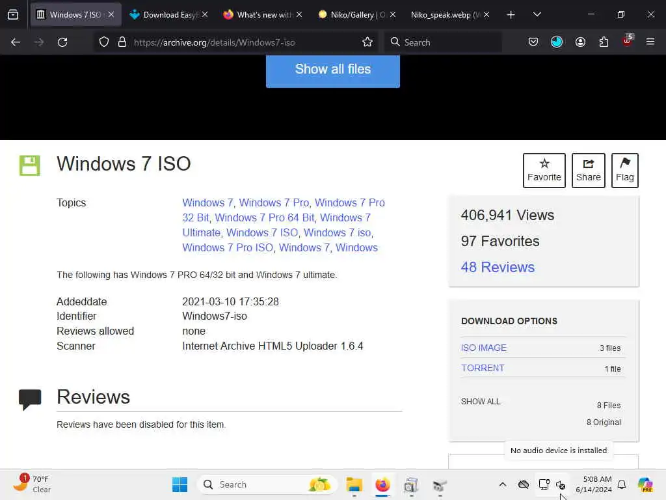This screenshot has width=666, height=500.
Task: Open uBlock Origin extension with badge
Action: point(628,41)
